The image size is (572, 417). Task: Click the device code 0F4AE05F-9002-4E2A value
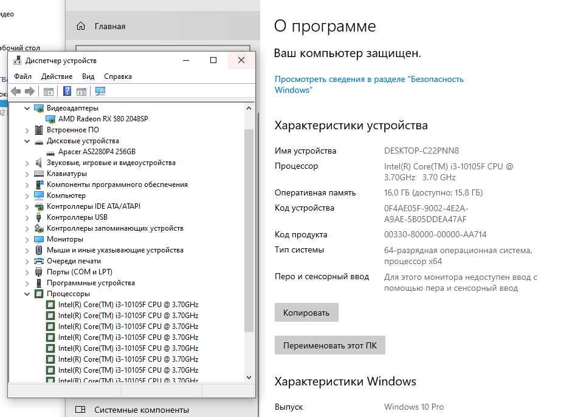click(426, 214)
